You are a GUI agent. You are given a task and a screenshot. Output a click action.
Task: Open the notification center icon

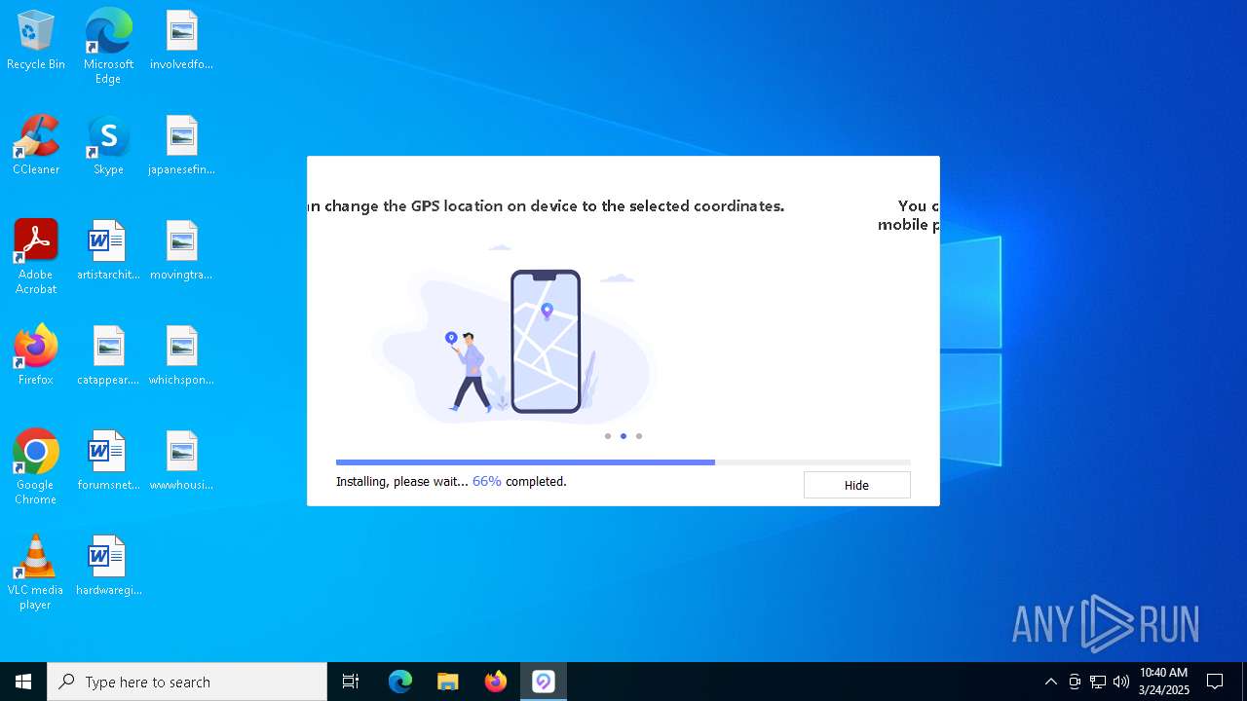pyautogui.click(x=1215, y=682)
